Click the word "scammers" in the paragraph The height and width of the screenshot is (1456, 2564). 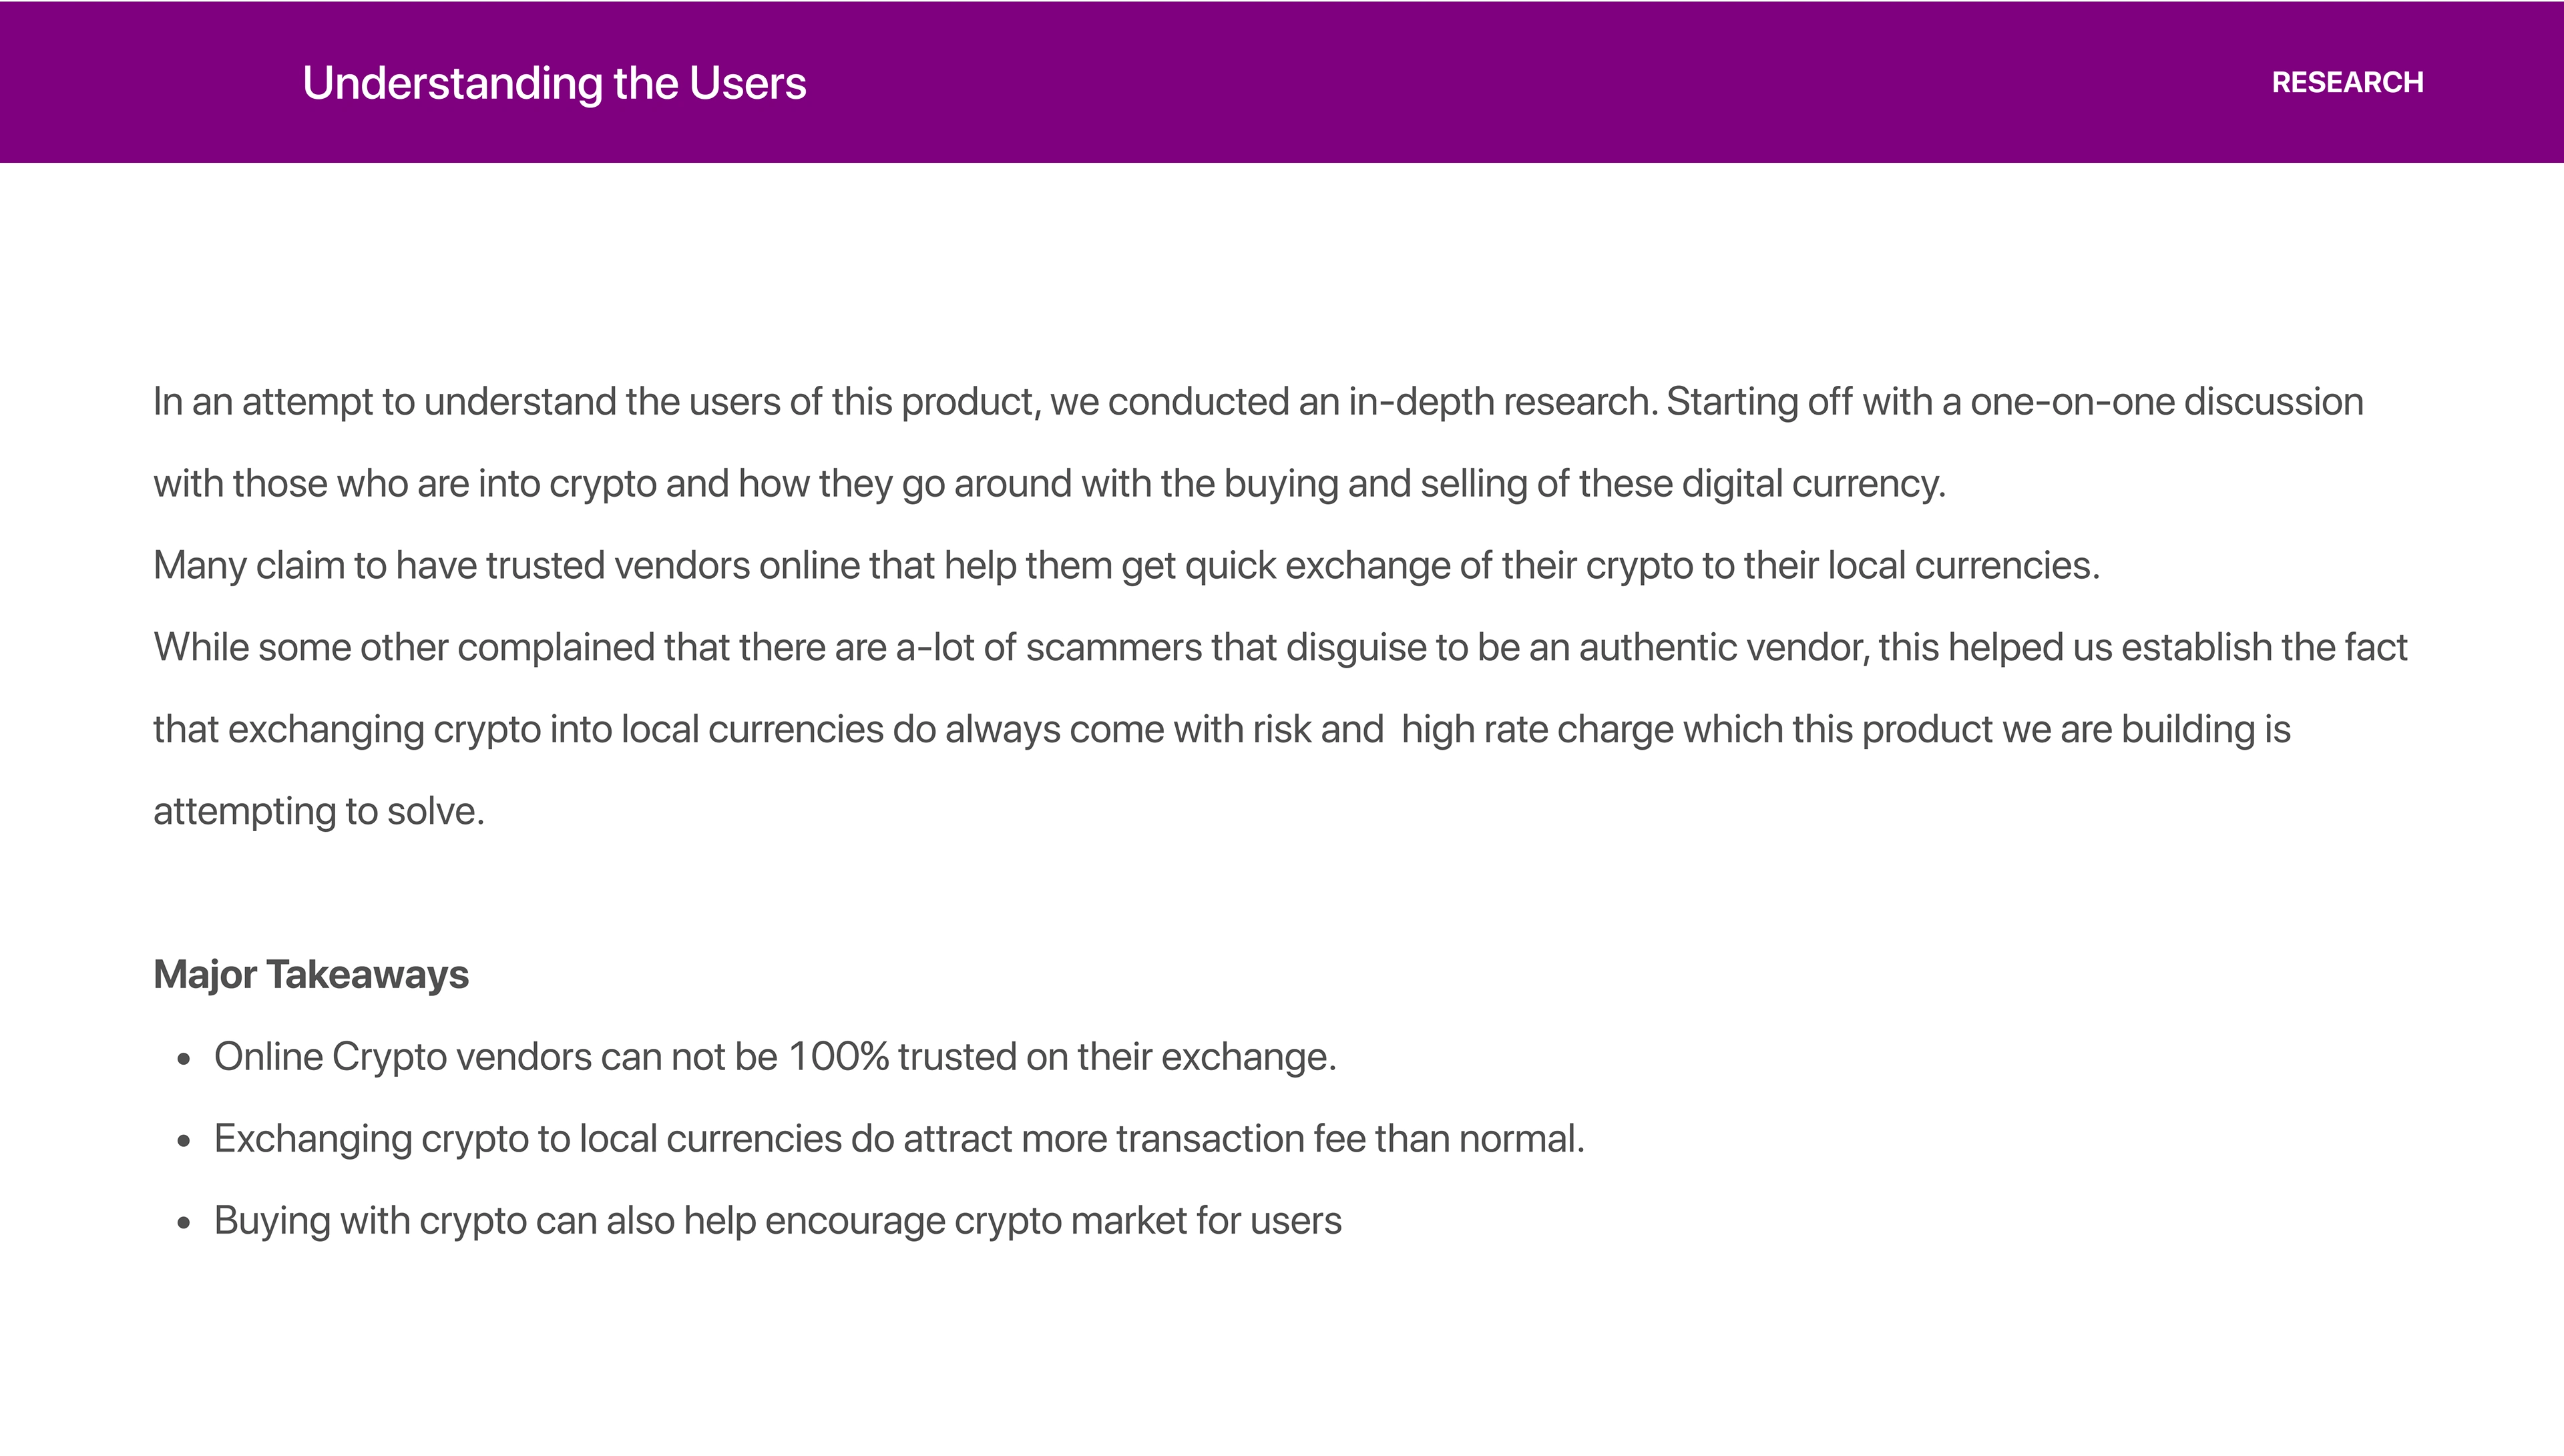tap(1114, 648)
